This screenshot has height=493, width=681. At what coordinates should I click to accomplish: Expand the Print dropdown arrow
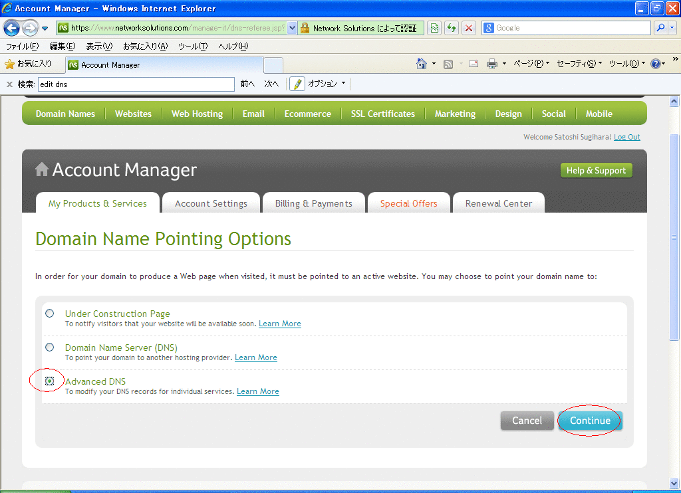pos(504,64)
